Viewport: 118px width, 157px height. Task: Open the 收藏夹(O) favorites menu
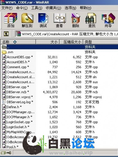point(53,8)
